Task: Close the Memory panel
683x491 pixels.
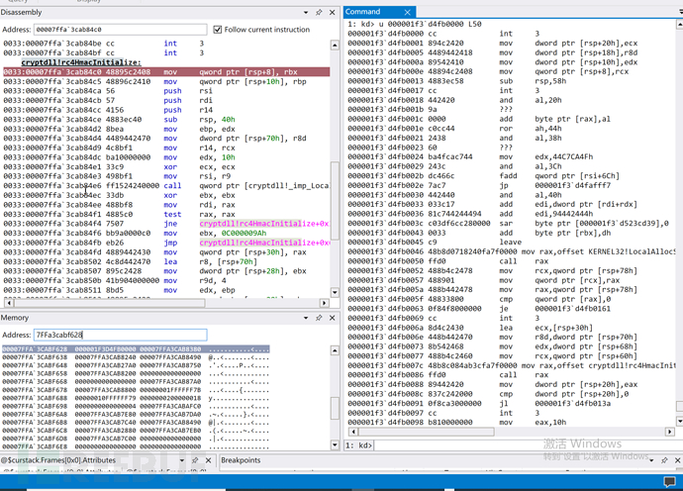Action: coord(332,318)
